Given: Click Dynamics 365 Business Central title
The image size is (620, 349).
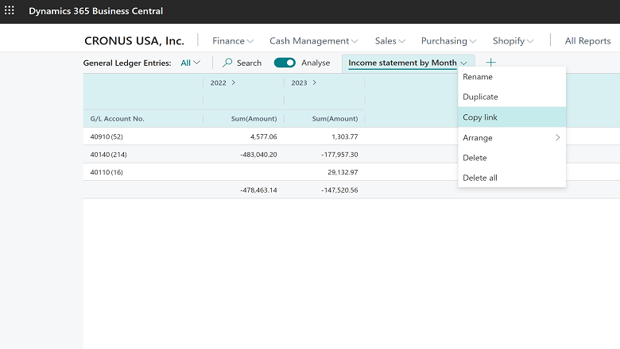Looking at the screenshot, I should pos(95,11).
